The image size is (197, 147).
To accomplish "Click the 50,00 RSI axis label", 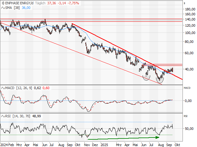I will coord(189,129).
